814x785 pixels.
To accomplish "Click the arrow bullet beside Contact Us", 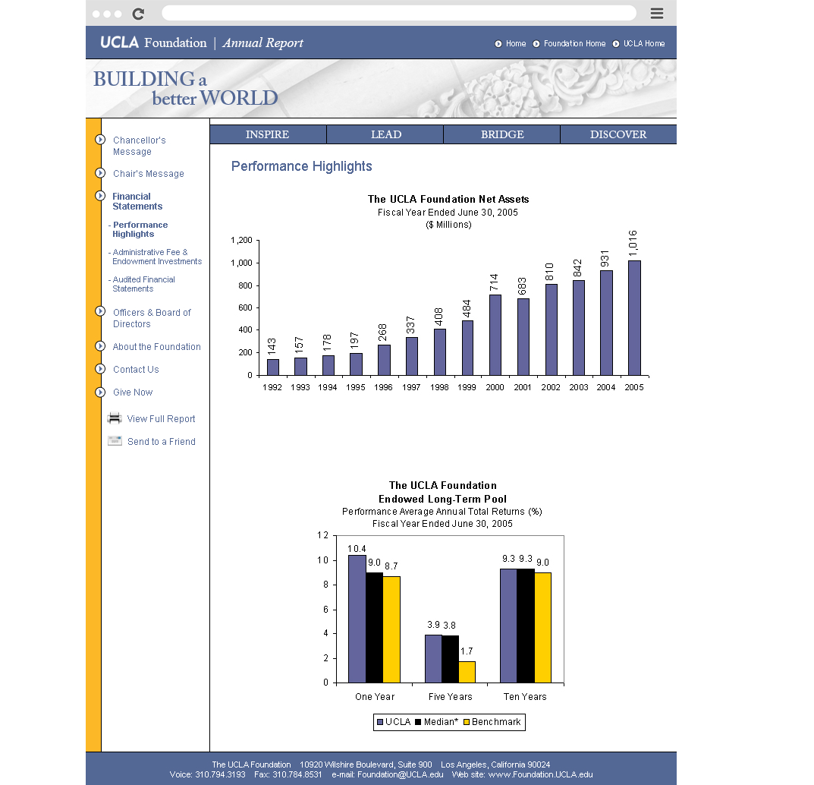I will click(99, 369).
